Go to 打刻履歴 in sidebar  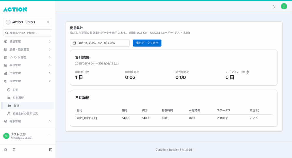(18, 98)
